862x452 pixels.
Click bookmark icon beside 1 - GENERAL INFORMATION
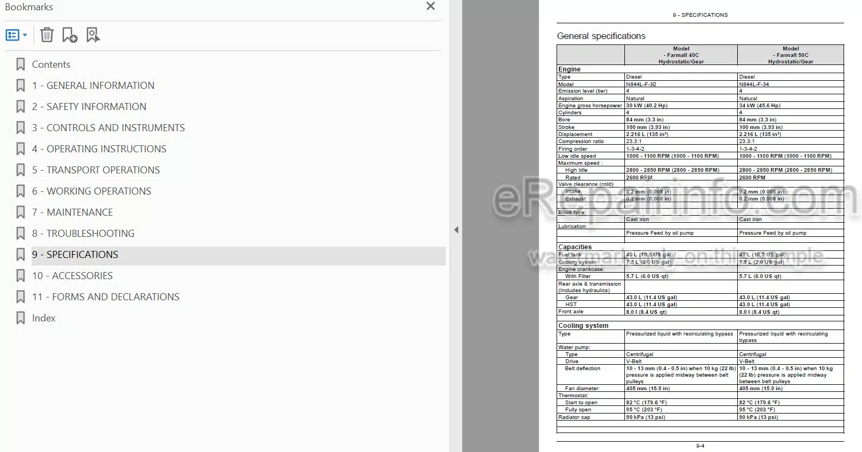(21, 86)
